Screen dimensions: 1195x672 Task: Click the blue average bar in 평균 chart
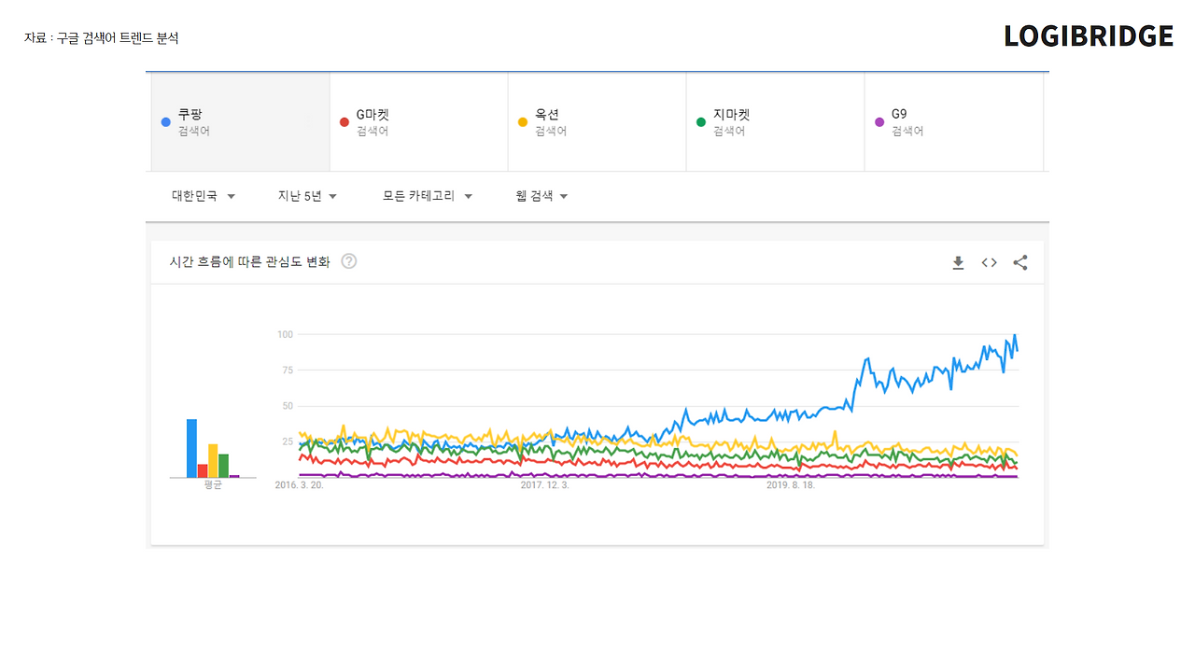[191, 448]
